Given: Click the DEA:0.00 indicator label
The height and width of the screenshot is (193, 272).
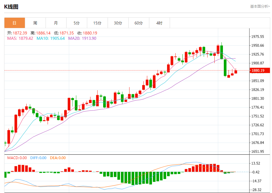Looking at the screenshot, I should (58, 158).
